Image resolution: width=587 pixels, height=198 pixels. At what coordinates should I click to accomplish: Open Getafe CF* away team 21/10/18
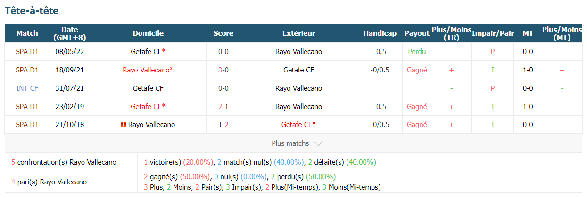298,125
